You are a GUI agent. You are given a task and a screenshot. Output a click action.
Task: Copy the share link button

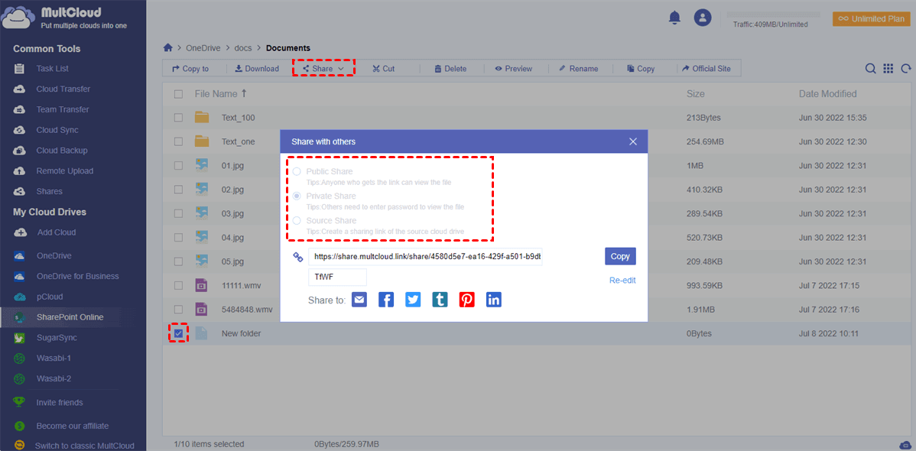(620, 257)
